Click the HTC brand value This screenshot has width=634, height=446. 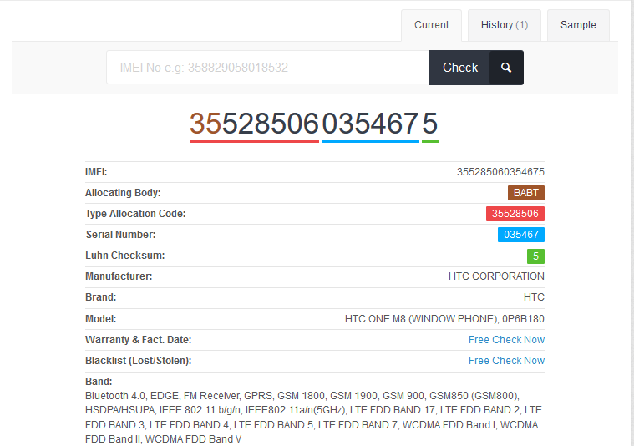pos(534,297)
